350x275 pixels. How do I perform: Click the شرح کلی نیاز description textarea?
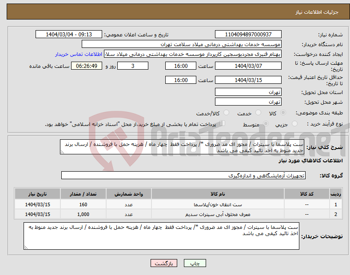[182, 147]
